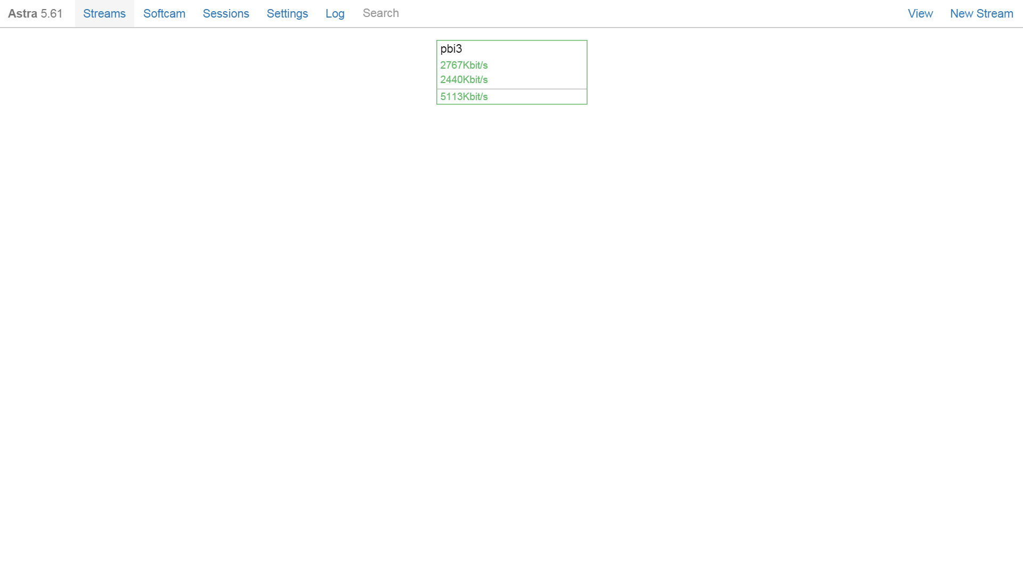Open the Settings menu item
Viewport: 1023px width, 575px height.
287,13
